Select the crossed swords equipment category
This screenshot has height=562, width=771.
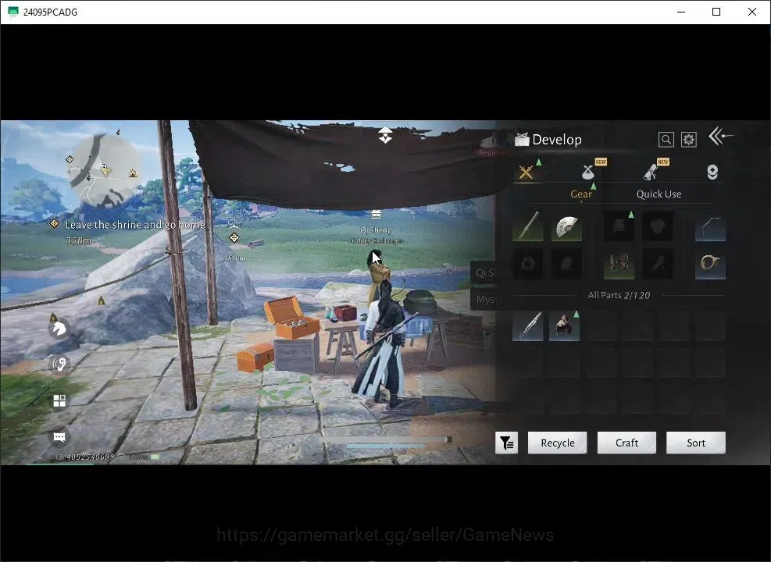pos(526,172)
